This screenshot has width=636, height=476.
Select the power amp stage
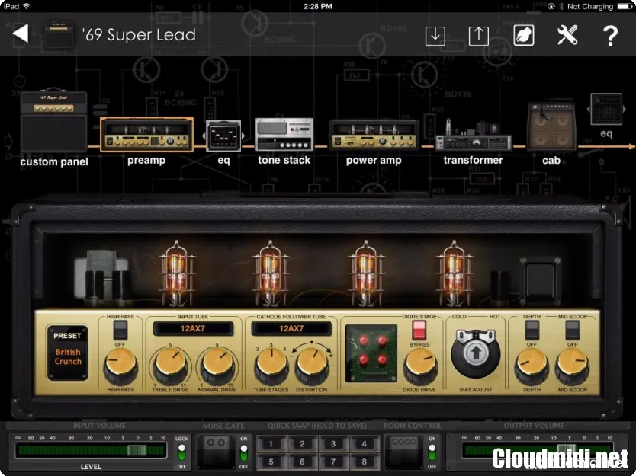click(373, 136)
